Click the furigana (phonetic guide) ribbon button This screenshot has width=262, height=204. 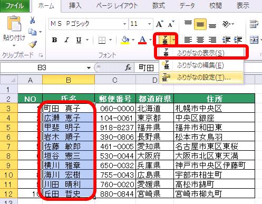[x=165, y=40]
